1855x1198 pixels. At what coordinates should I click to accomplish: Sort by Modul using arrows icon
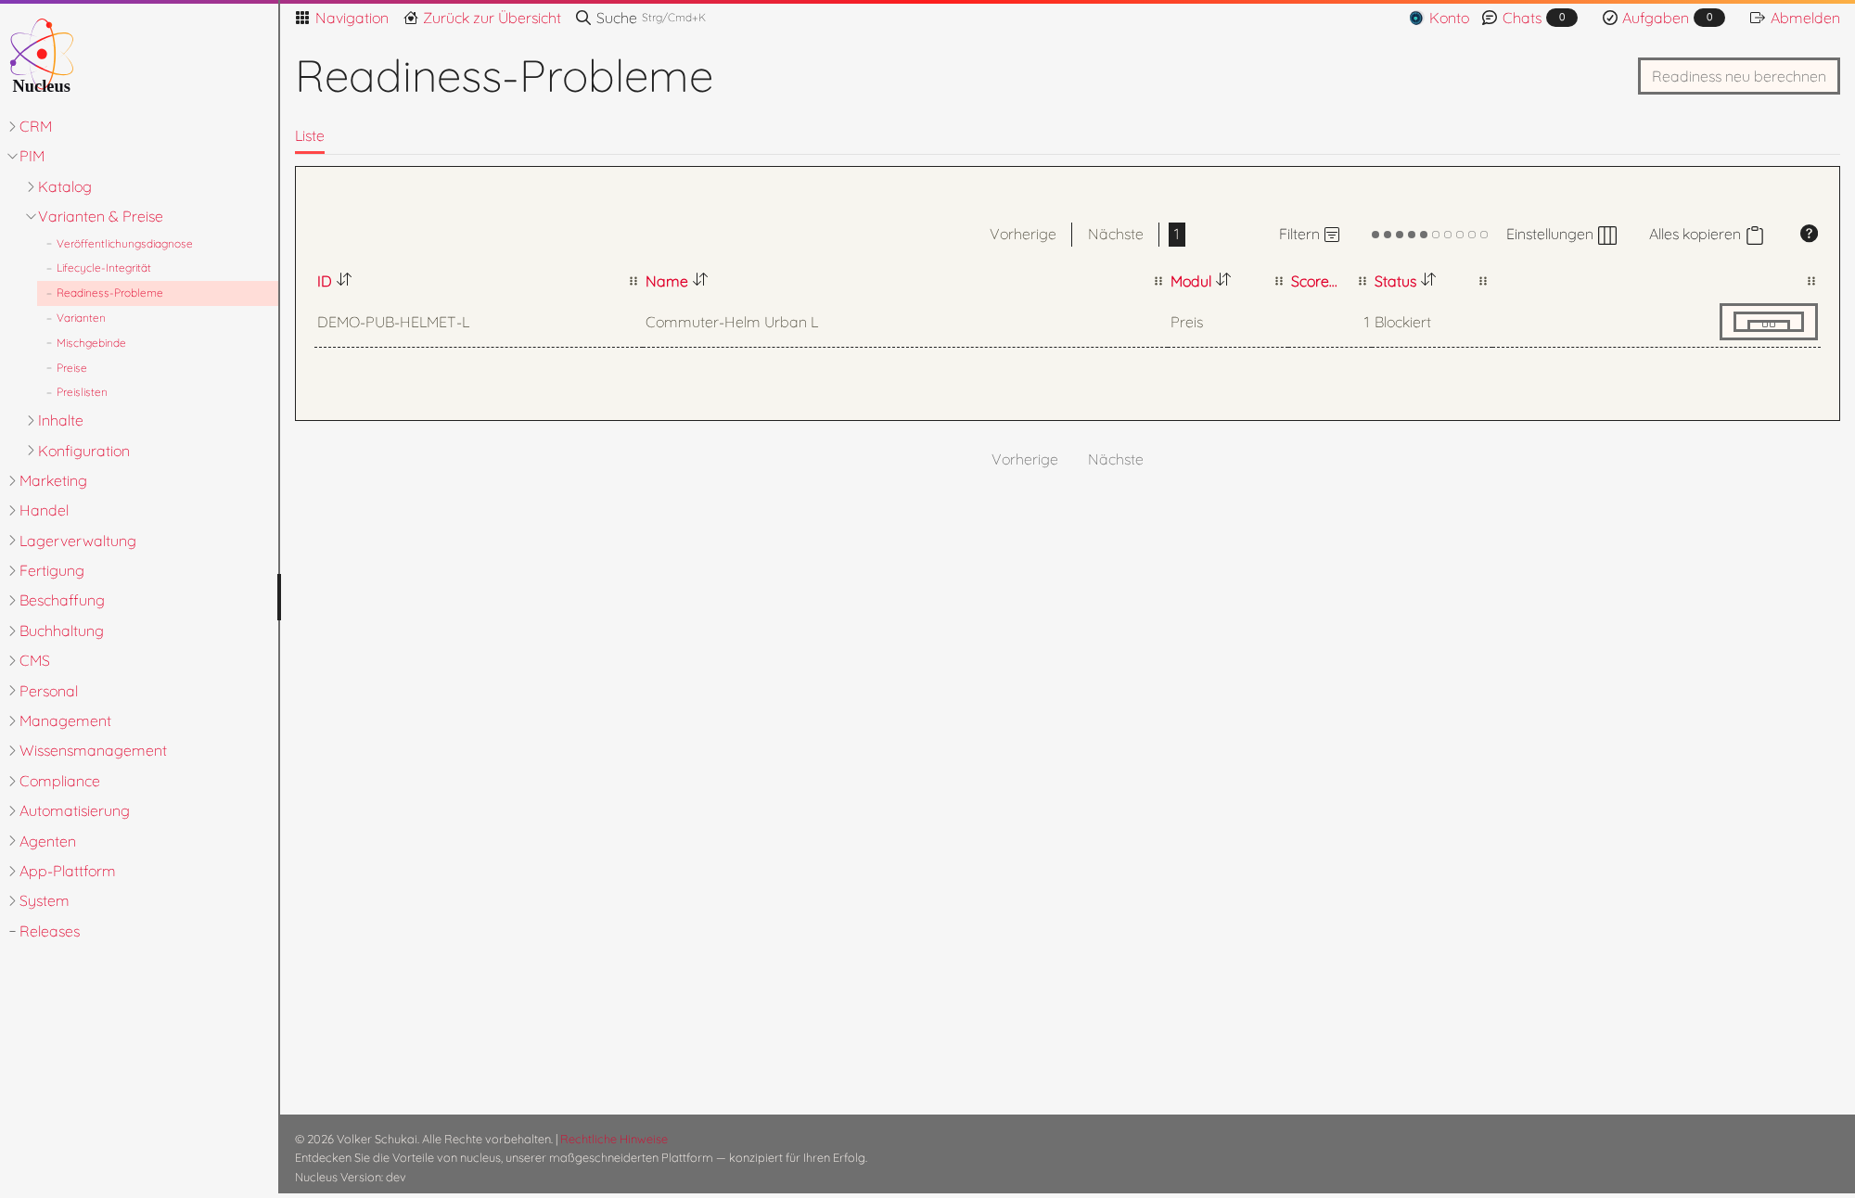click(1223, 279)
